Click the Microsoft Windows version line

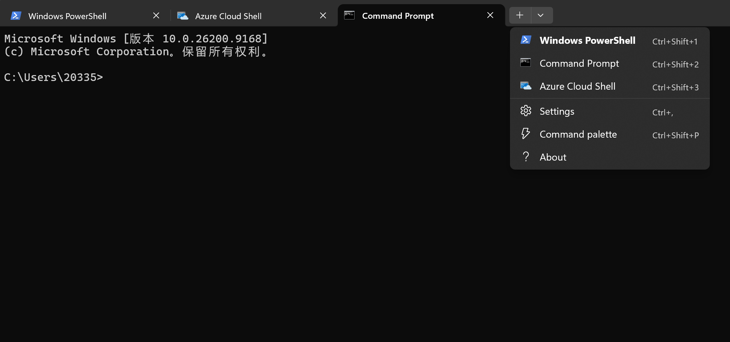pos(136,39)
